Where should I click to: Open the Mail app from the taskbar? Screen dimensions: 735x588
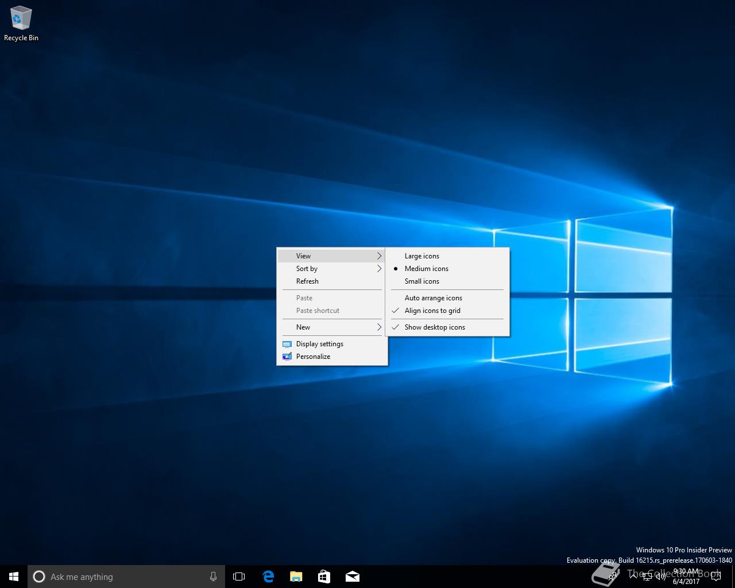352,577
